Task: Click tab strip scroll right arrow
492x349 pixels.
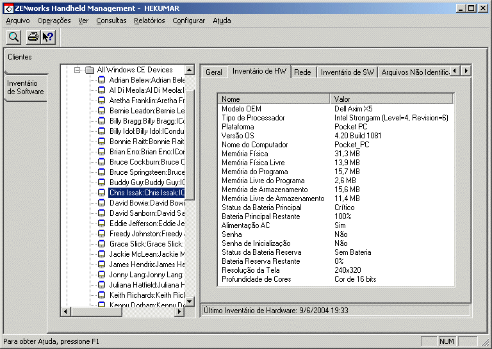Action: 466,71
